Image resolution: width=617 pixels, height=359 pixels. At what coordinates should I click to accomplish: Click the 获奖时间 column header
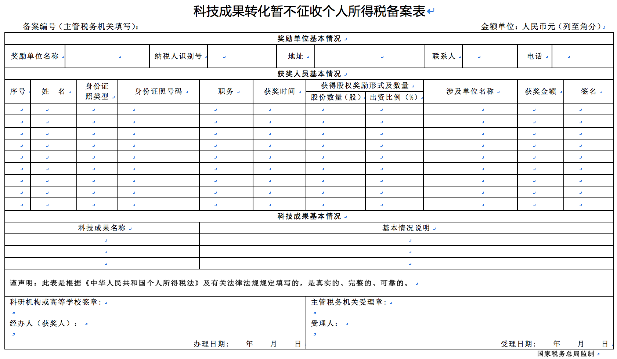279,91
